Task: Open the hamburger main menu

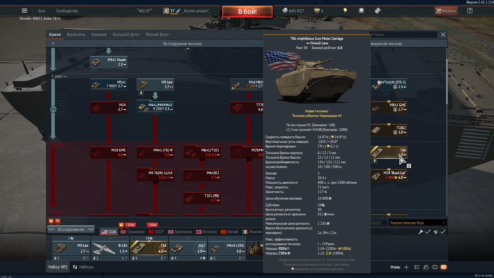Action: click(25, 11)
